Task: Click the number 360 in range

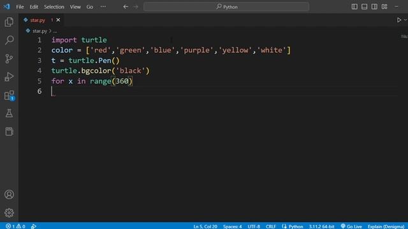Action: [x=122, y=81]
